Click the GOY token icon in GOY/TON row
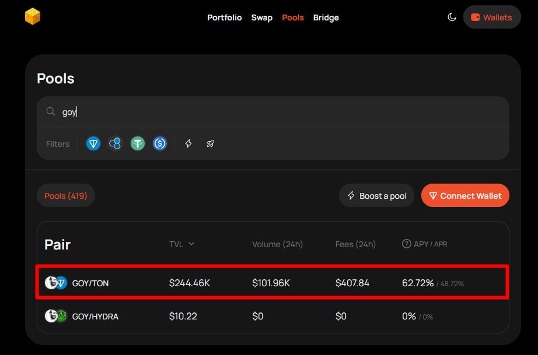This screenshot has width=538, height=355. click(x=51, y=283)
